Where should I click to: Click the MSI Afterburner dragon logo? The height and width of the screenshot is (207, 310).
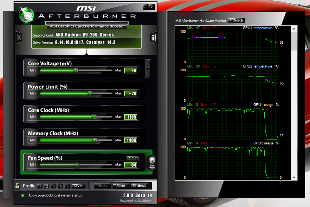[x=26, y=15]
